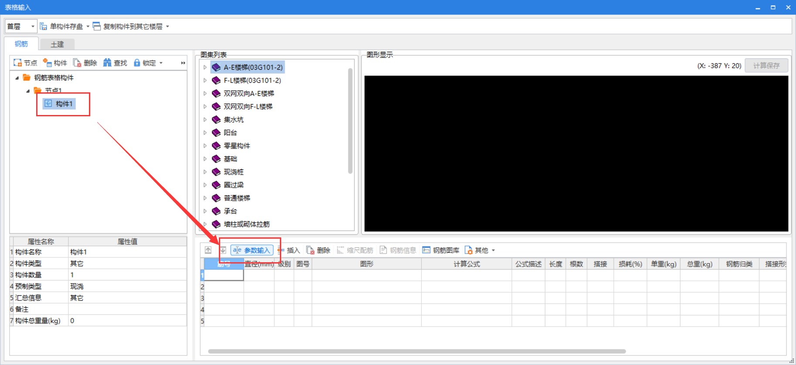Click the 构件名称 value 构件1

pyautogui.click(x=127, y=252)
